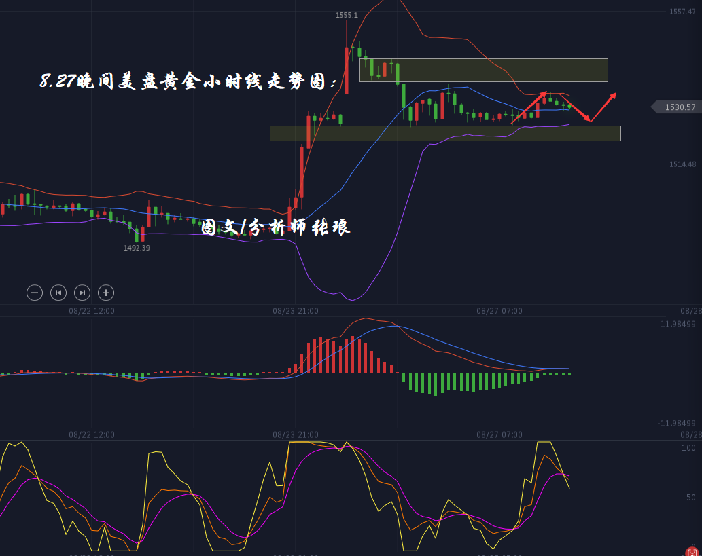Select the 1492.39 low price label
The width and height of the screenshot is (702, 556).
(137, 248)
